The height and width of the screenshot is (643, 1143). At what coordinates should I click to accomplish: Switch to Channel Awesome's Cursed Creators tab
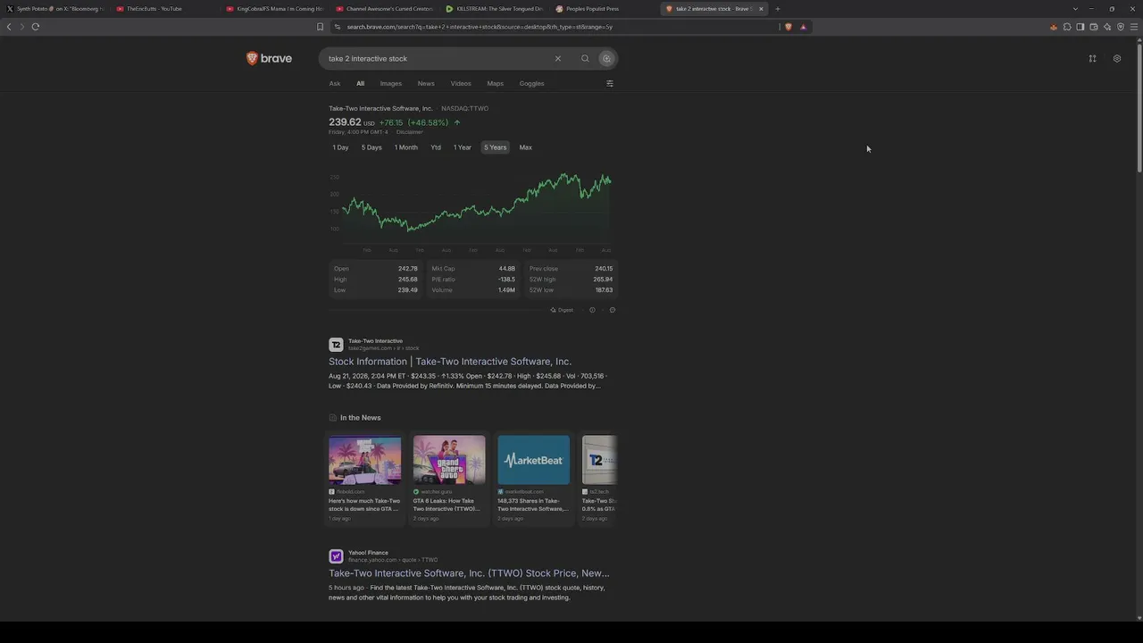pyautogui.click(x=384, y=9)
